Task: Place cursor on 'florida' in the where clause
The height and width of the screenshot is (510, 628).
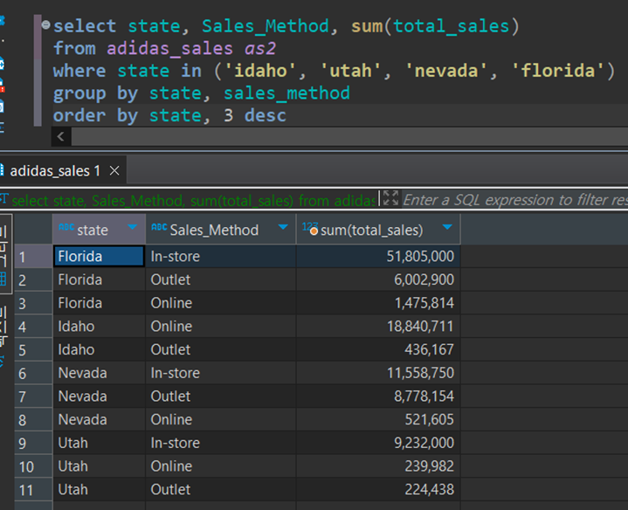Action: [x=558, y=71]
